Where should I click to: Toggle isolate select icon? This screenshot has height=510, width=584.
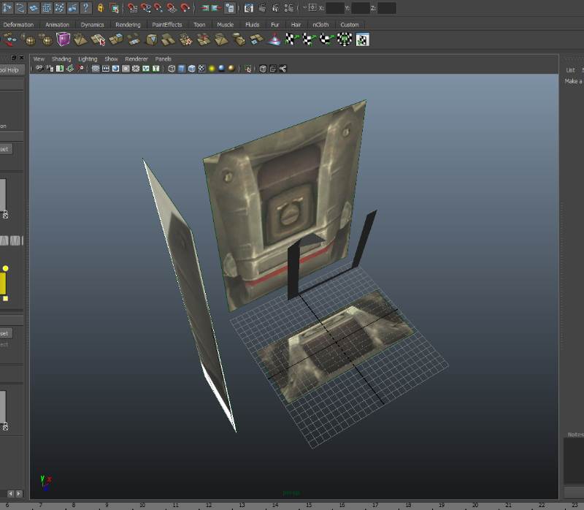coord(248,69)
